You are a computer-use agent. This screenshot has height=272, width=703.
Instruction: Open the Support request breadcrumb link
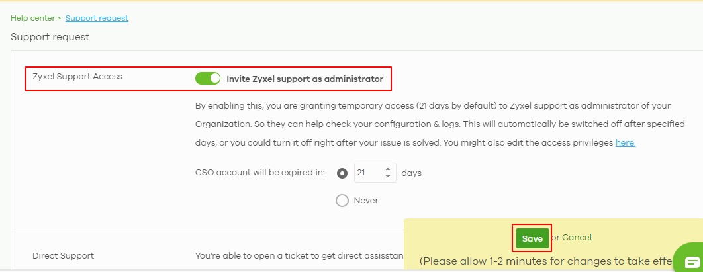coord(97,18)
